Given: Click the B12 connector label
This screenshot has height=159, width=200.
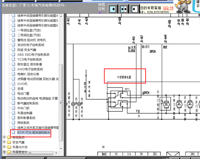Looking at the screenshot, I should point(165,47).
